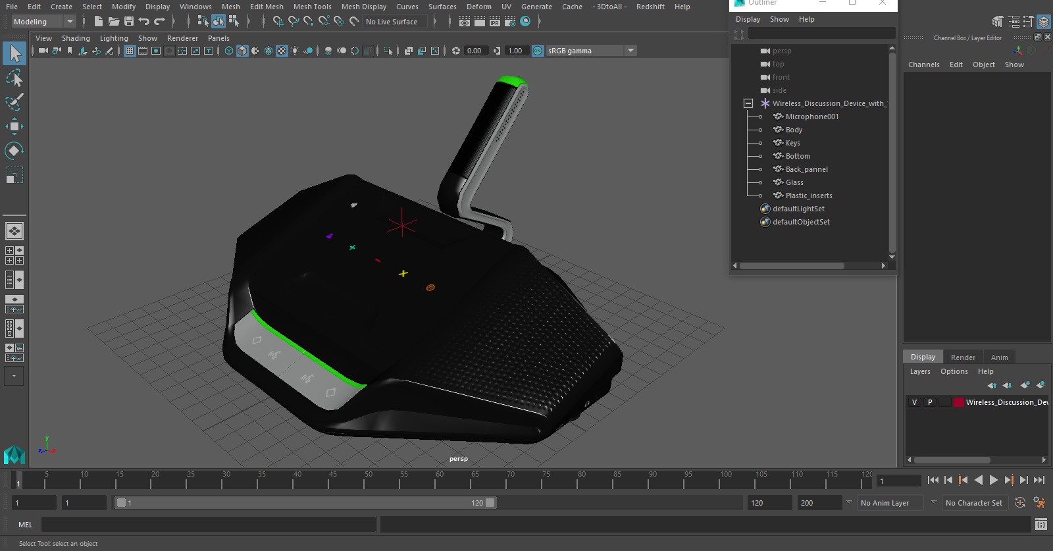Click the Undo arrow icon
The width and height of the screenshot is (1053, 551).
pos(143,22)
